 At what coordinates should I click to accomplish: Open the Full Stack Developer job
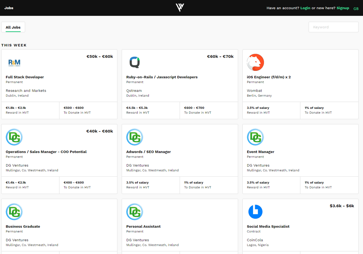pyautogui.click(x=25, y=77)
